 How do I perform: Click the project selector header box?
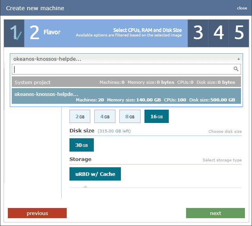125,59
